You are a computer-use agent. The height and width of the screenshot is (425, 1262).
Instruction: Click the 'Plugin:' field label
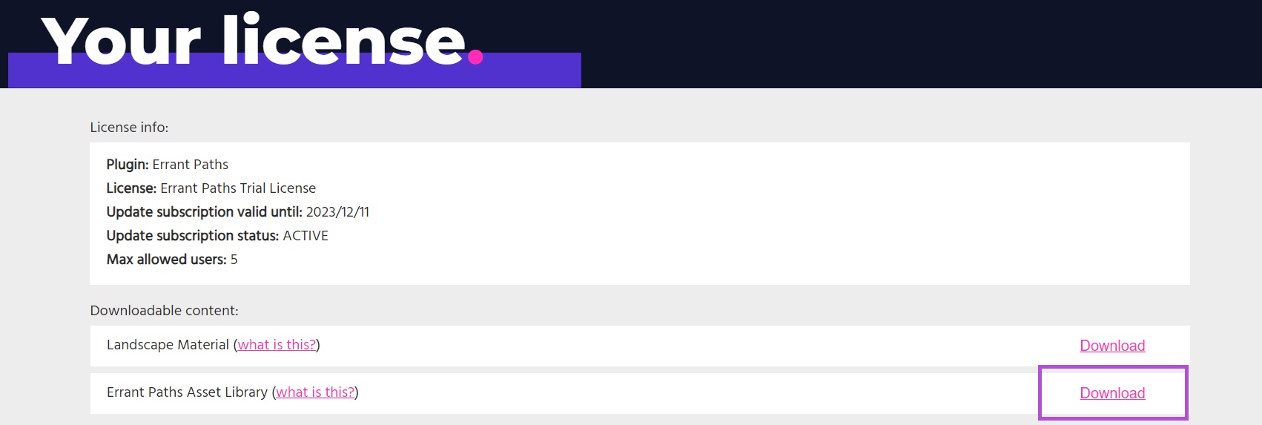click(128, 165)
